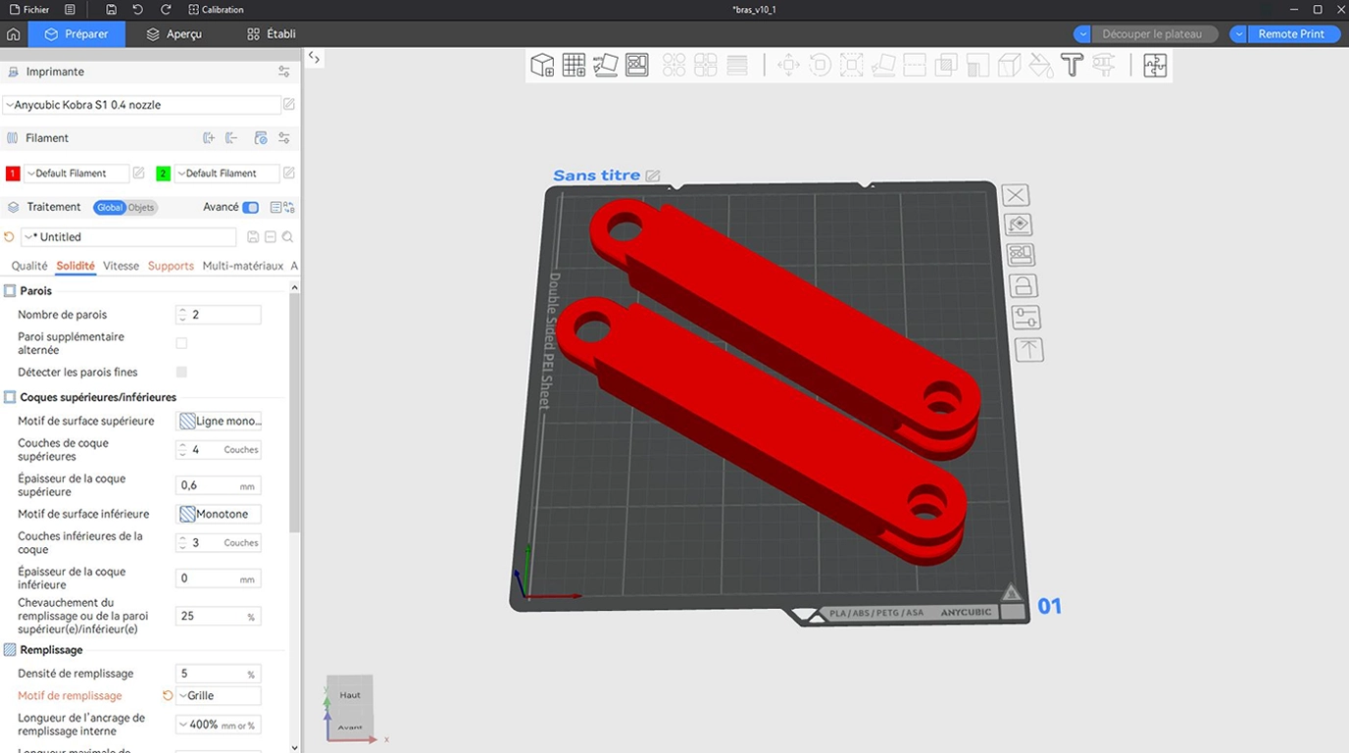Switch to the Aperçu tab
Viewport: 1349px width, 753px height.
(x=175, y=34)
